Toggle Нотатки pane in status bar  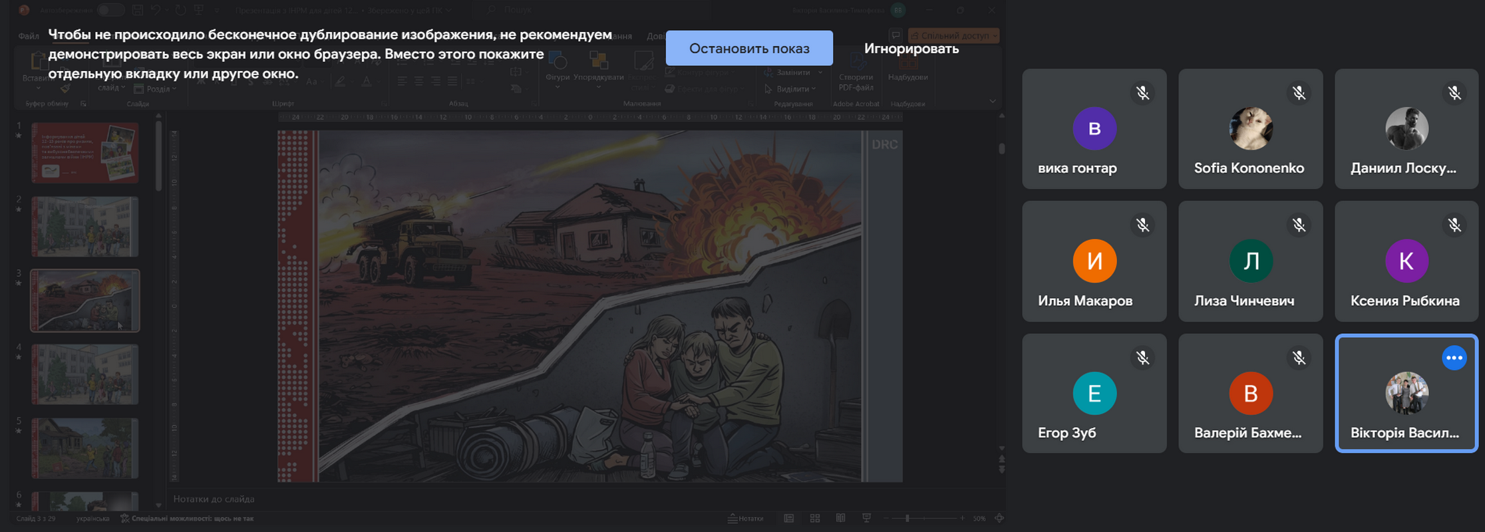[745, 518]
